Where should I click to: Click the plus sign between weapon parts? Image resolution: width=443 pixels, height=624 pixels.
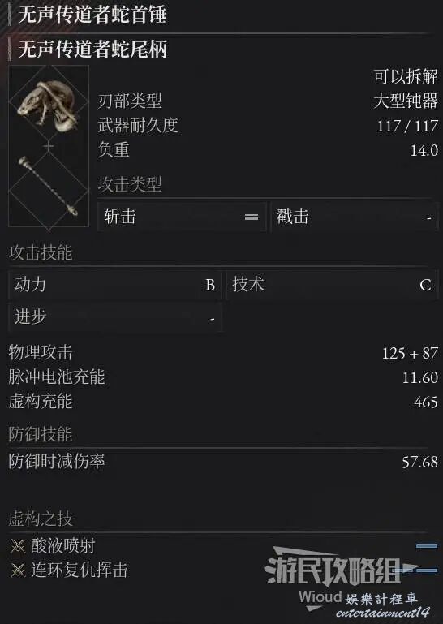pyautogui.click(x=48, y=146)
